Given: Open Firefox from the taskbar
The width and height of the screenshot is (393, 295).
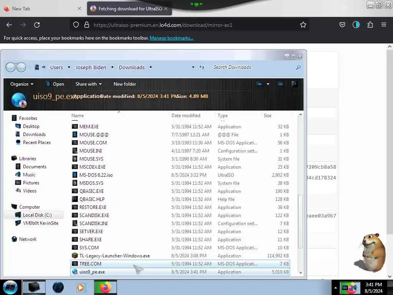Looking at the screenshot, I should 106,287.
